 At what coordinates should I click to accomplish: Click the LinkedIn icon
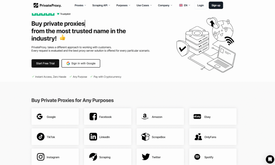[93, 137]
